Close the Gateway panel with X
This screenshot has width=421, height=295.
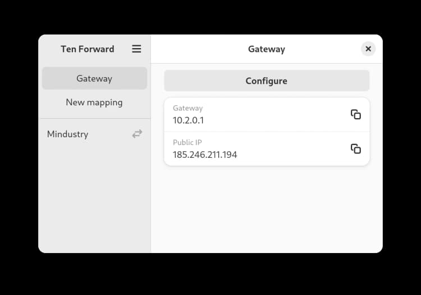click(x=368, y=49)
